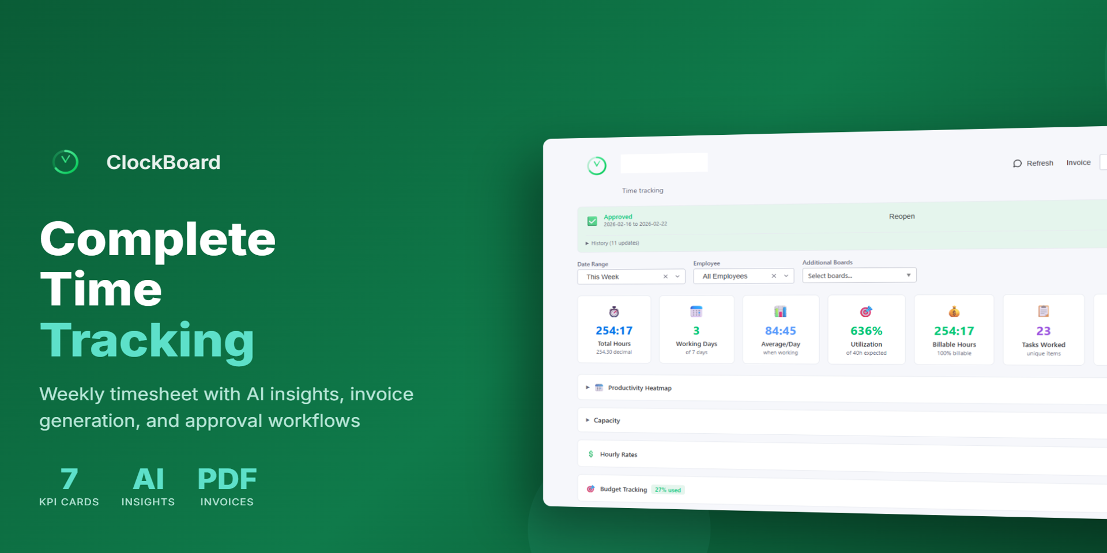Open the Employee dropdown chevron

point(786,276)
